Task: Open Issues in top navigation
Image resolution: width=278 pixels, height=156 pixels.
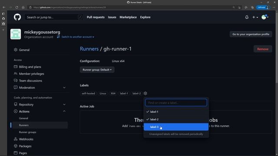Action: click(x=112, y=17)
